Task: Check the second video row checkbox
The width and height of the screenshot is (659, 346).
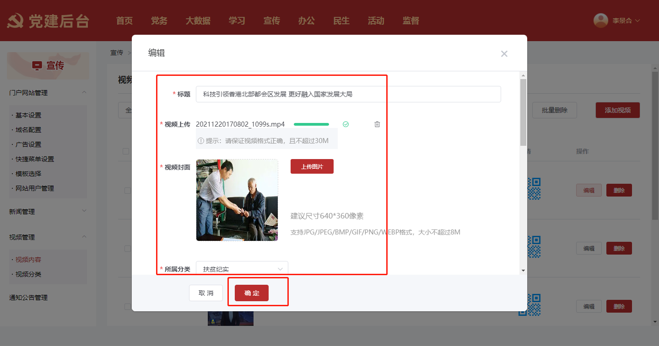Action: 128,249
